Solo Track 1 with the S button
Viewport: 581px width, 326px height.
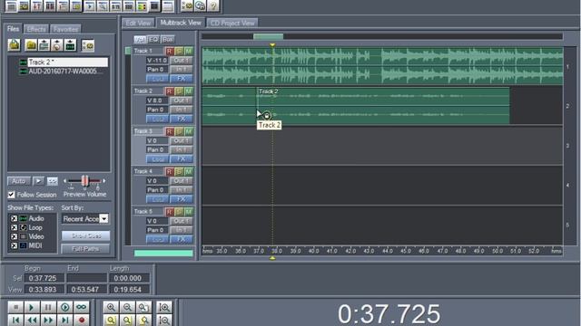click(179, 51)
